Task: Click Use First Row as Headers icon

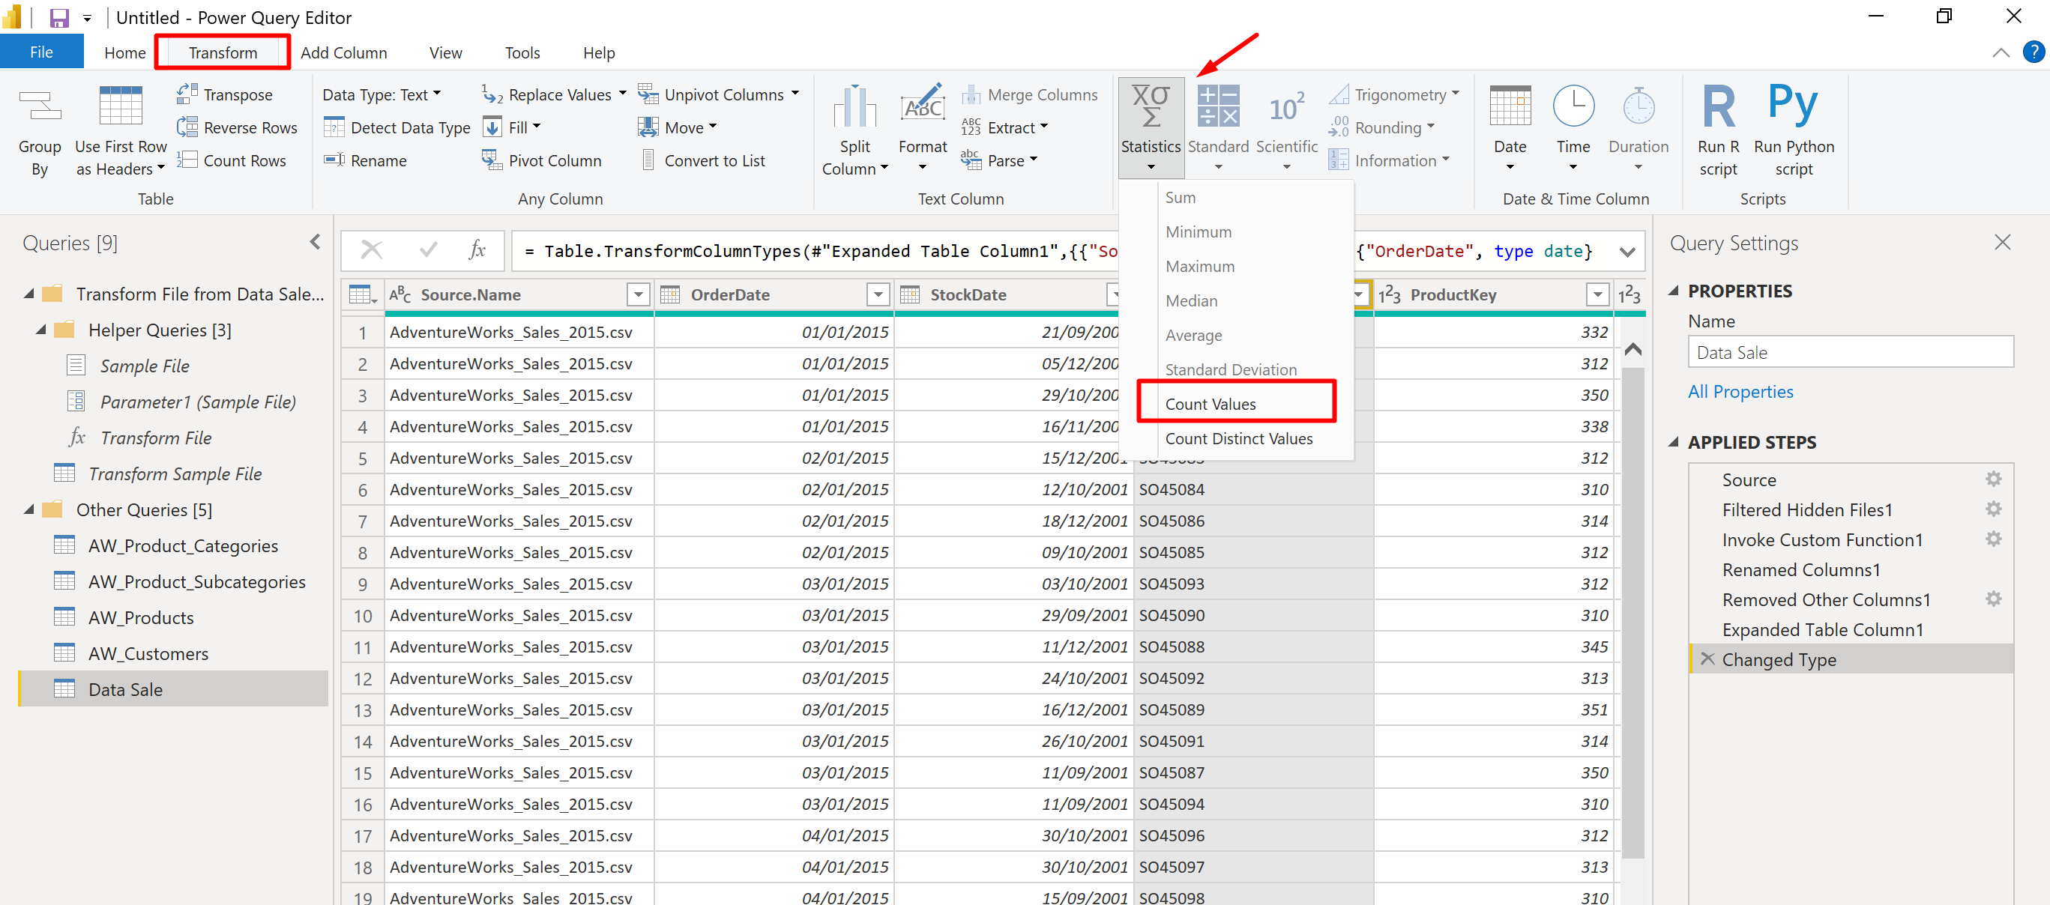Action: 121,106
